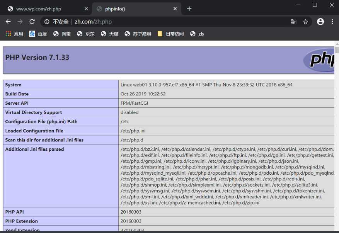Screen dimensions: 339x233
Task: Click the Build Date label
Action: click(x=17, y=94)
